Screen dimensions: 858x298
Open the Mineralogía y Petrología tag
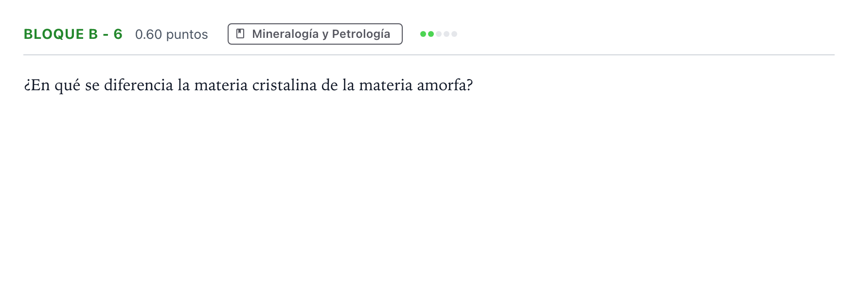point(315,34)
